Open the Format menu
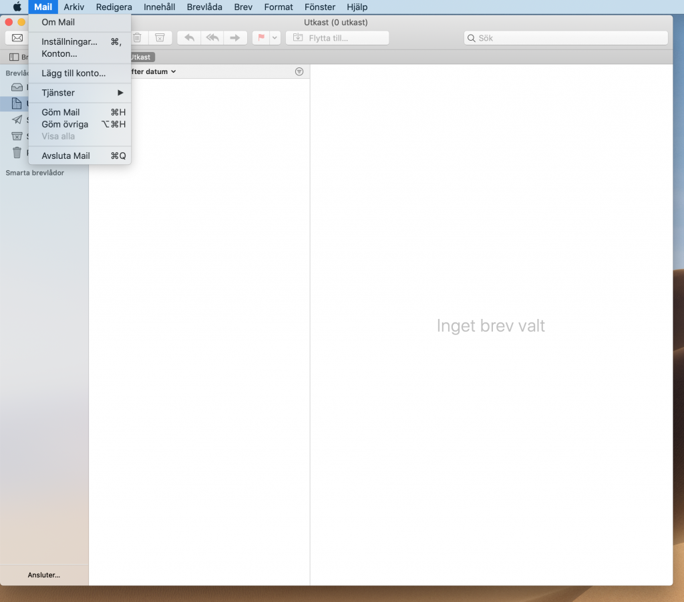This screenshot has height=602, width=684. click(279, 7)
